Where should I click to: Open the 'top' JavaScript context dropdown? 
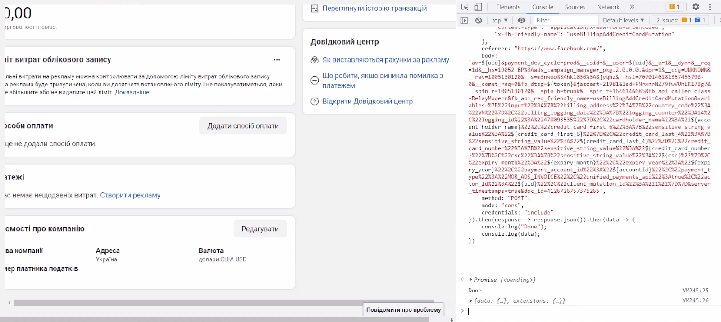[x=500, y=20]
